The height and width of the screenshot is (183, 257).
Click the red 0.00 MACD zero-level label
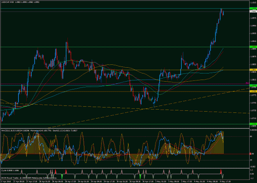pyautogui.click(x=252, y=154)
